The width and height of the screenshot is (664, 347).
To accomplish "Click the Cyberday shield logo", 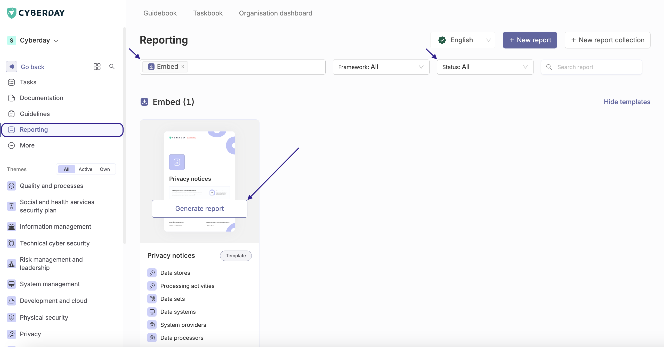I will (11, 13).
